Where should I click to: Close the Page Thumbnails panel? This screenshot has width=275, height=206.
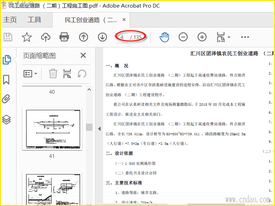pos(83,55)
